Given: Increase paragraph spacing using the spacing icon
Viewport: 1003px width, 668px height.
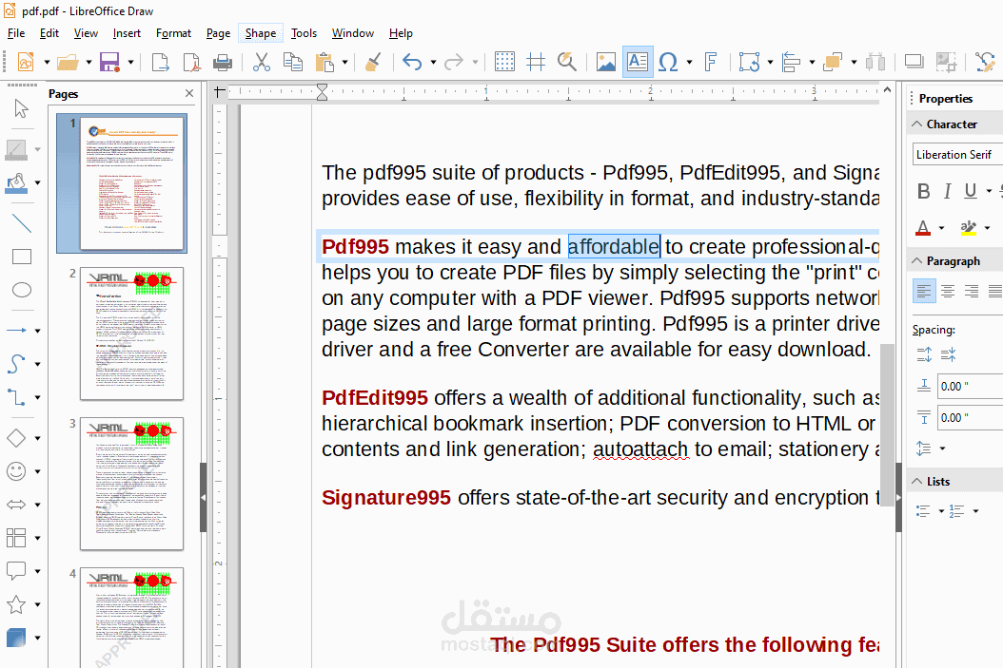Looking at the screenshot, I should click(923, 353).
